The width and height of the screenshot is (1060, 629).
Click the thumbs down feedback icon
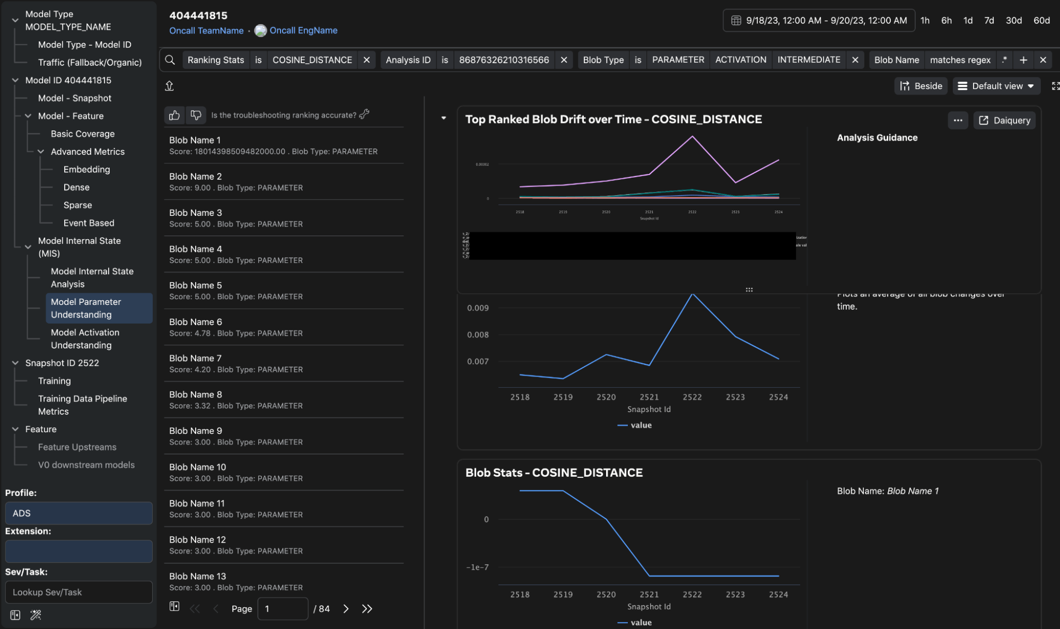196,115
